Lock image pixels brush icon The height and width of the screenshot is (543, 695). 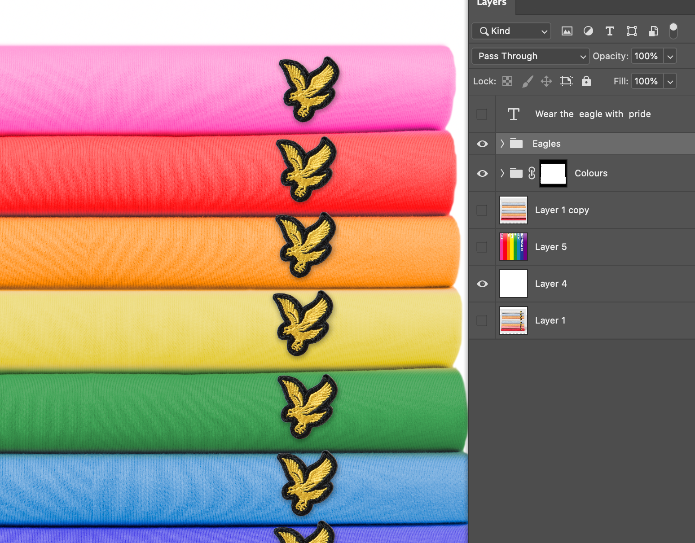point(528,81)
